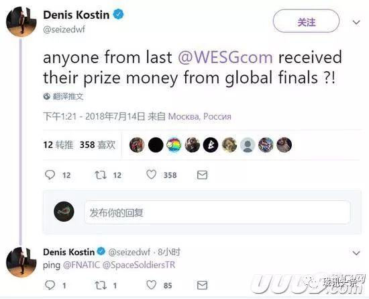
Task: Open Denis Kostin's profile picture at top
Action: [x=21, y=22]
